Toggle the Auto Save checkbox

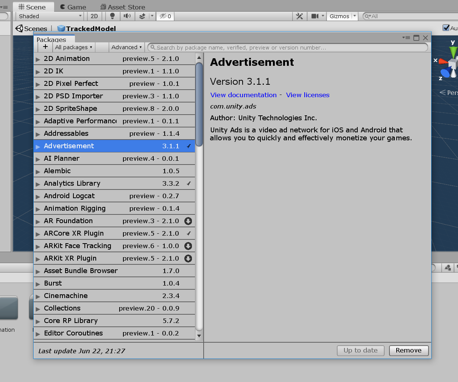click(446, 28)
